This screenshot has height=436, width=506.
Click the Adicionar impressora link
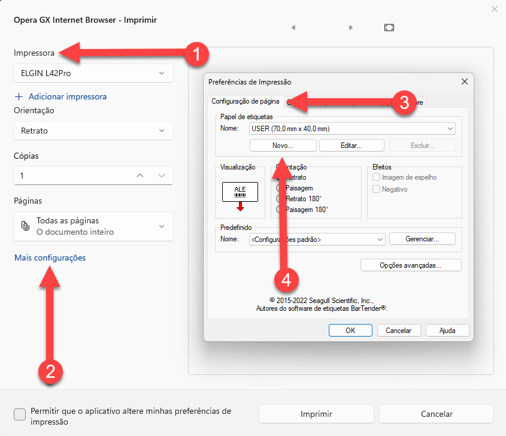(68, 96)
